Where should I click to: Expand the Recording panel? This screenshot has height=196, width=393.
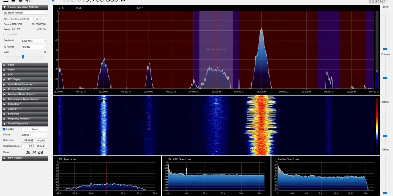click(x=25, y=104)
